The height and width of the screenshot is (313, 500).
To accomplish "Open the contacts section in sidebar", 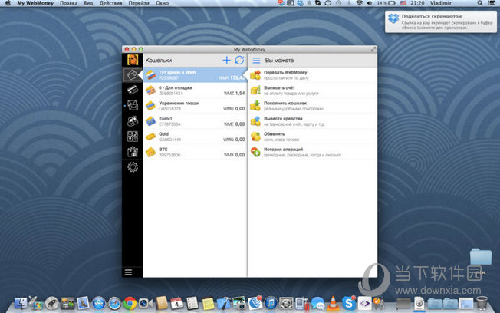I will (133, 121).
